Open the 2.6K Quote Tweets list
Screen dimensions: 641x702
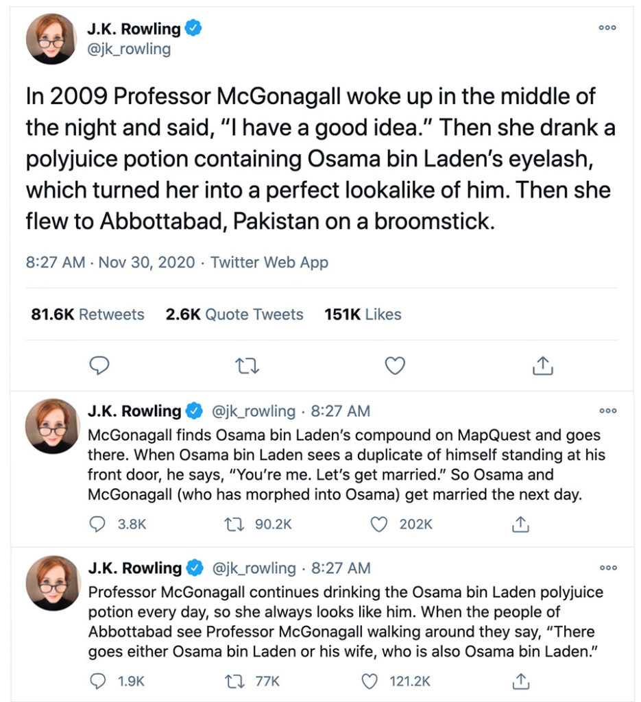234,315
